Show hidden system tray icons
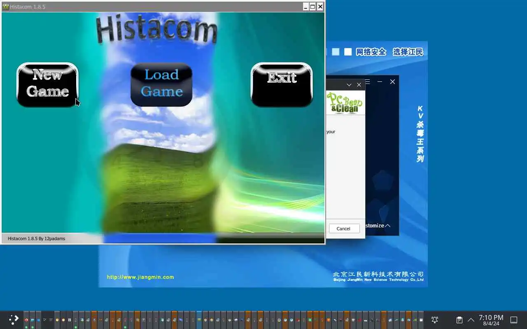 click(x=471, y=320)
